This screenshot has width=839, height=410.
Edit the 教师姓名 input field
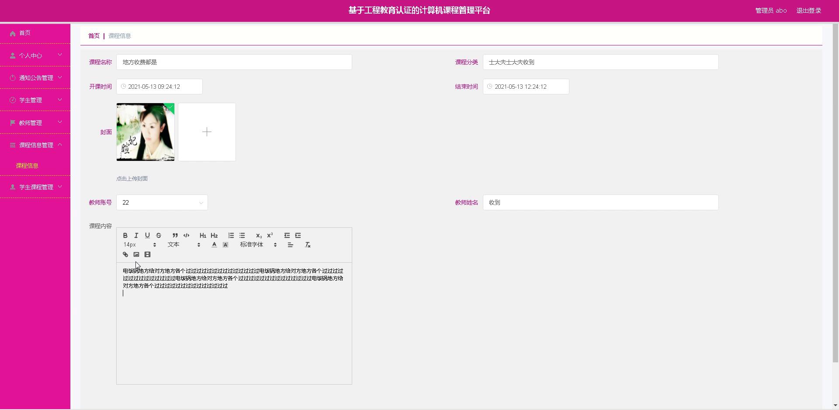(600, 202)
